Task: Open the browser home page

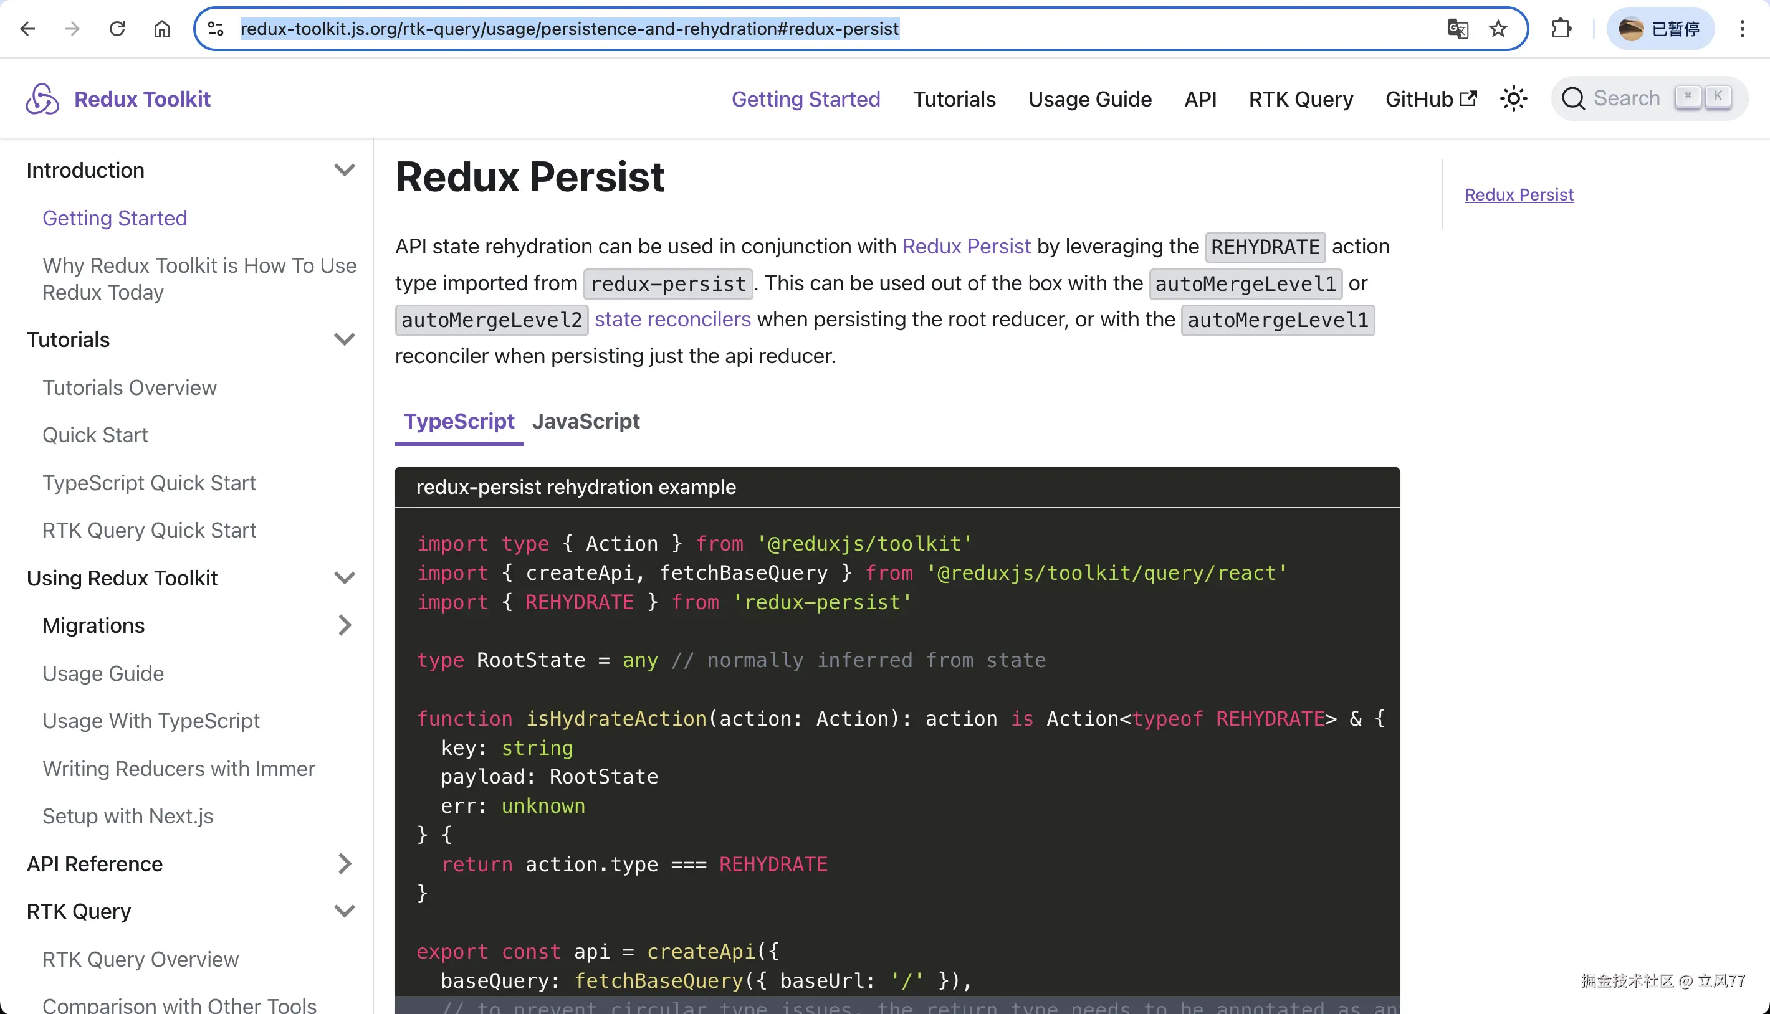Action: pyautogui.click(x=161, y=29)
